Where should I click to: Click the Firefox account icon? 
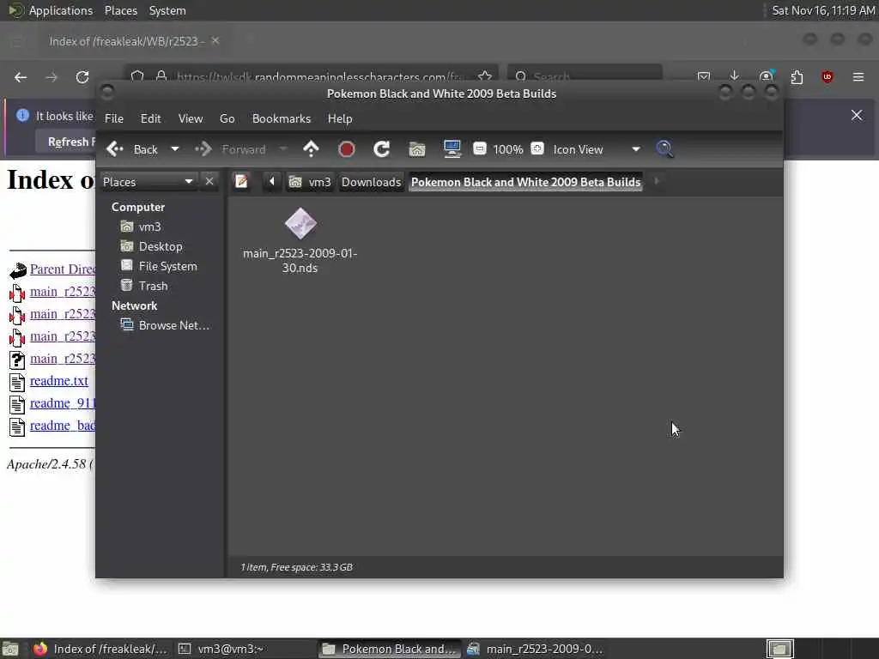[766, 76]
